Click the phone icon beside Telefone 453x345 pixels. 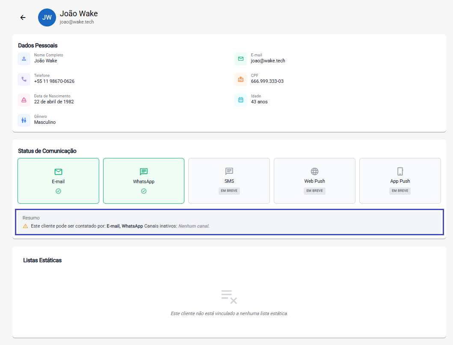(24, 79)
